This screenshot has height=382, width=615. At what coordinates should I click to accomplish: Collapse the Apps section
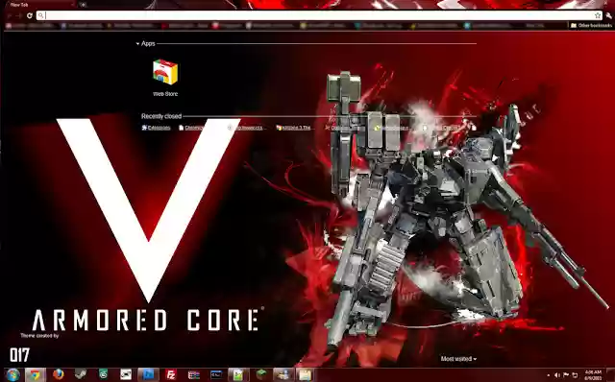click(x=145, y=43)
